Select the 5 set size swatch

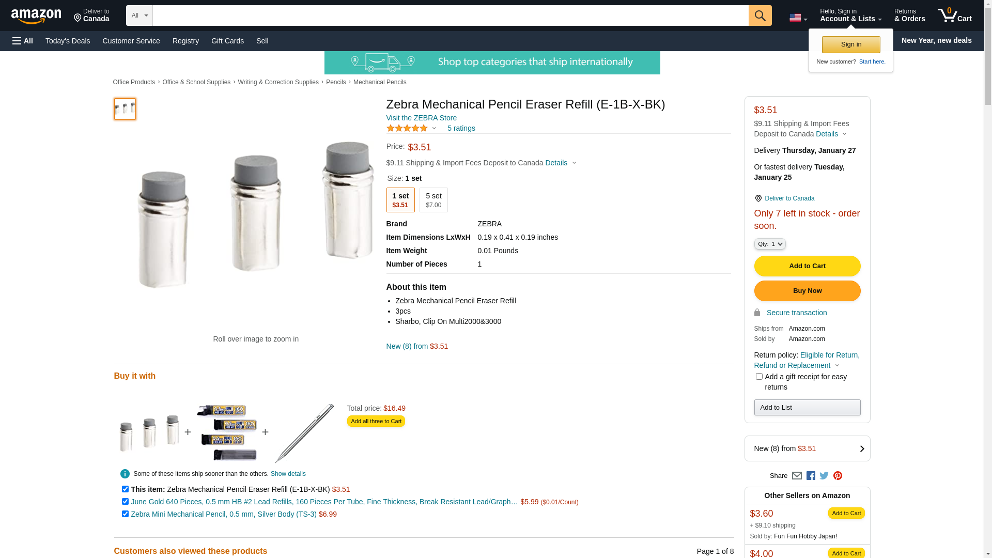pos(433,200)
